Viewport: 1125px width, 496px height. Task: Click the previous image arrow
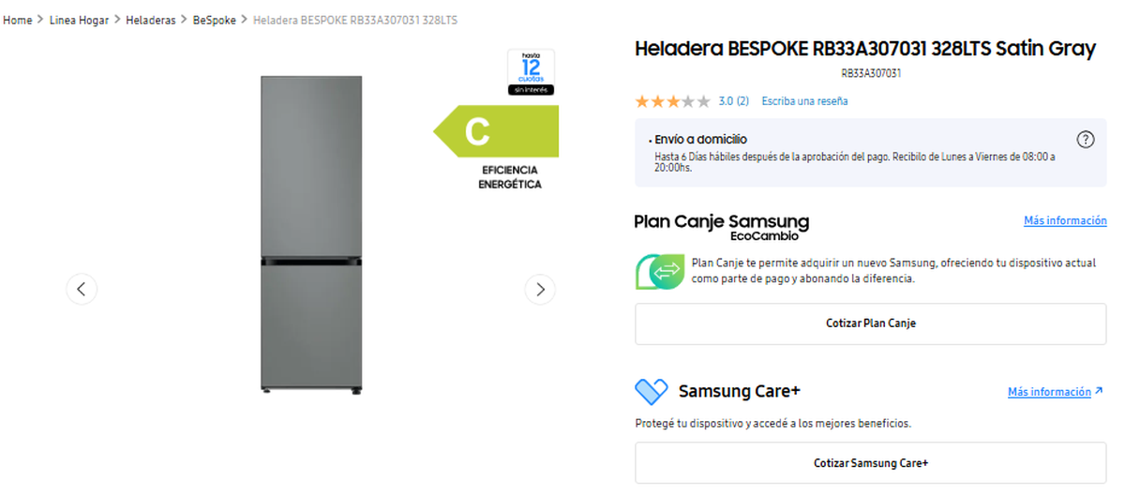(x=82, y=289)
